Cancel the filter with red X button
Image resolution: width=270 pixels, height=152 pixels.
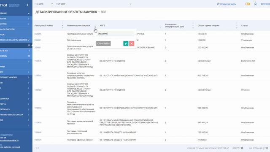pyautogui.click(x=132, y=43)
